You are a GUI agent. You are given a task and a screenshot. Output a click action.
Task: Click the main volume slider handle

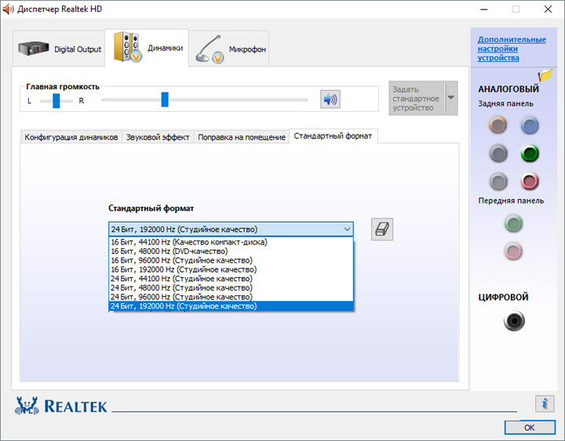pos(165,99)
